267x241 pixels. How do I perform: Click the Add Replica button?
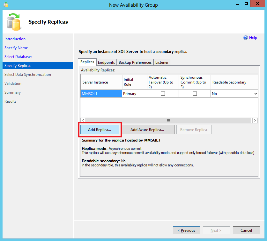tap(100, 130)
